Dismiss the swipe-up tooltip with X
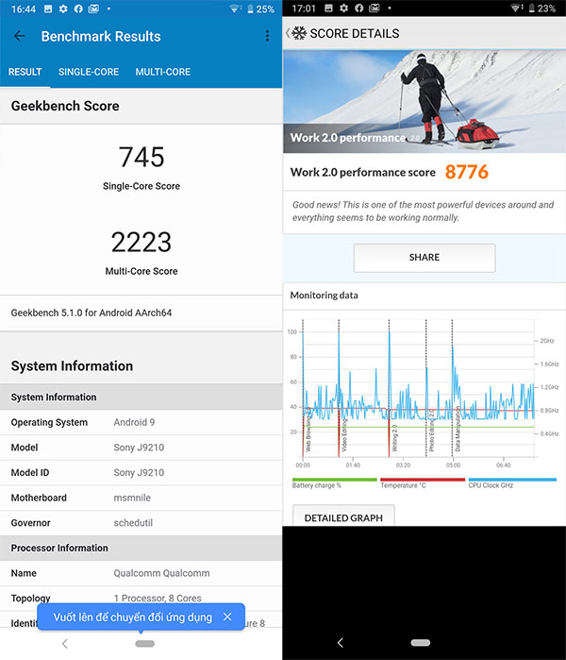This screenshot has width=566, height=660. (x=227, y=617)
